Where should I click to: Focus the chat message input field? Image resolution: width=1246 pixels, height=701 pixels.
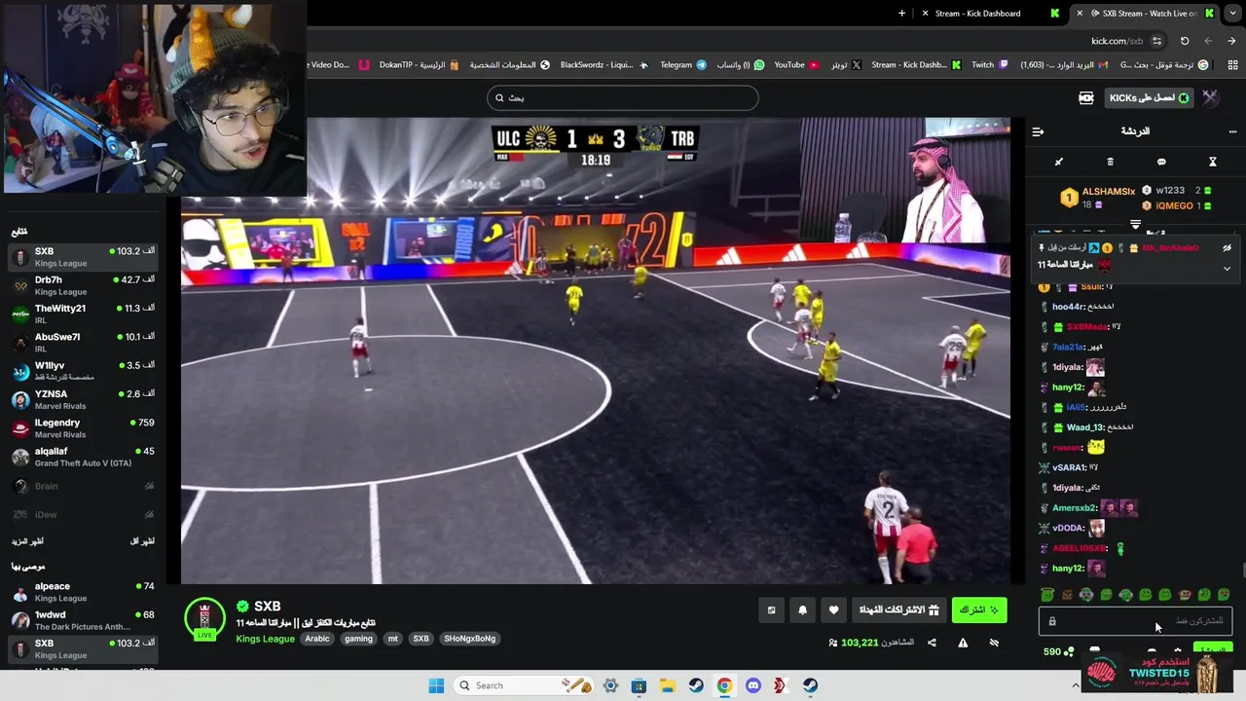click(1135, 621)
